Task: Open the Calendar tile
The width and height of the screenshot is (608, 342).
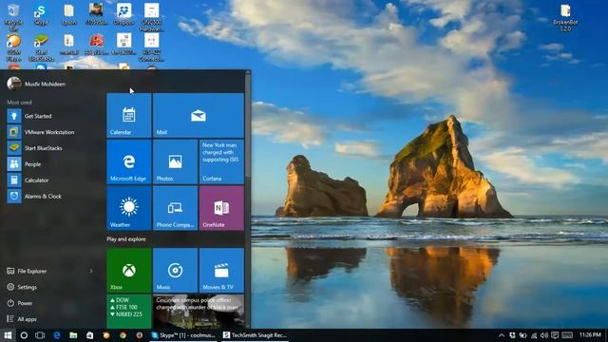Action: (129, 116)
